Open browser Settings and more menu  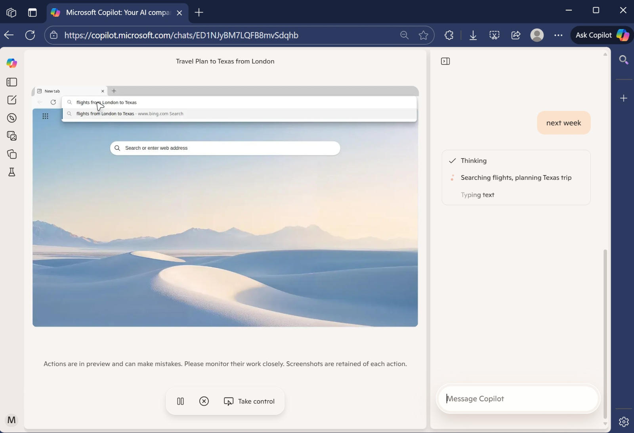558,35
